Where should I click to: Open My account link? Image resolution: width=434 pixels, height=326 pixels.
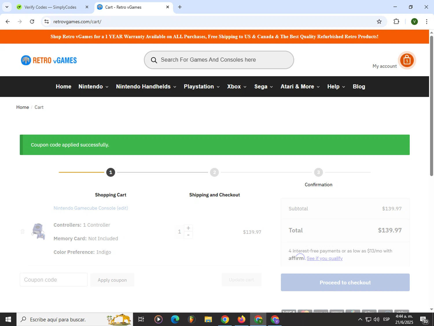point(385,66)
